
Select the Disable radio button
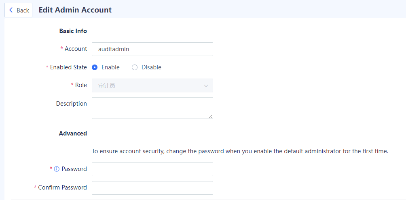(x=135, y=67)
